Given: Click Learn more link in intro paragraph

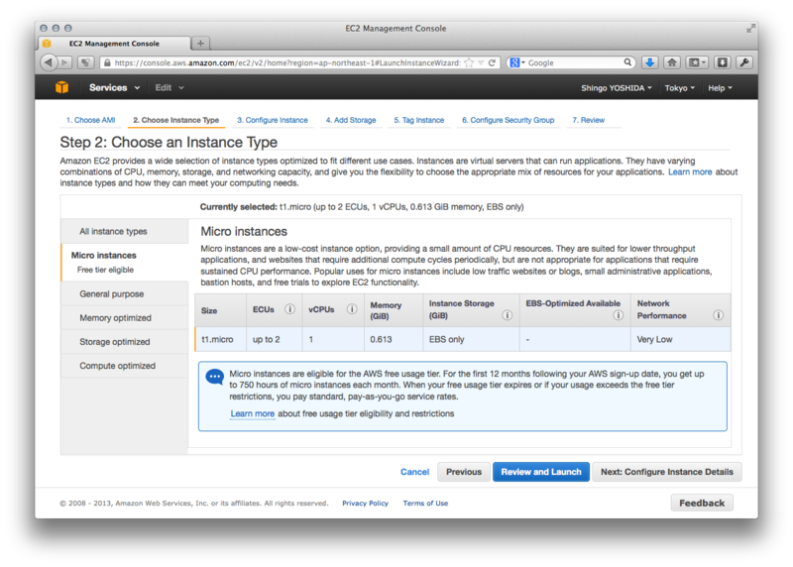Looking at the screenshot, I should click(690, 171).
